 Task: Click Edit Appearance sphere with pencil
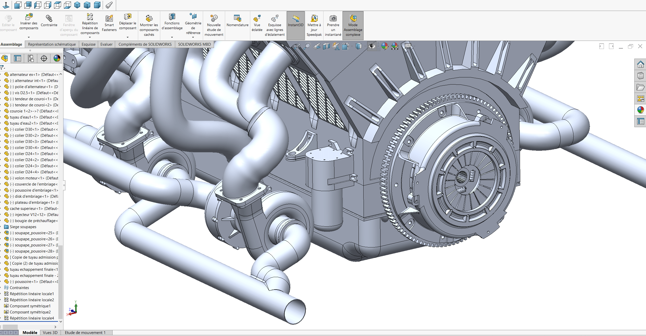coord(385,46)
